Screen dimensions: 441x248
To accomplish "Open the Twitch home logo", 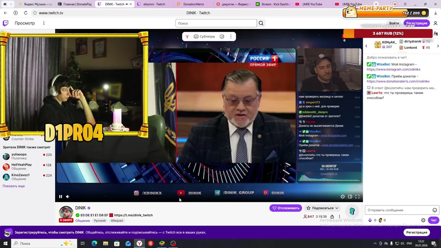I will [6, 23].
